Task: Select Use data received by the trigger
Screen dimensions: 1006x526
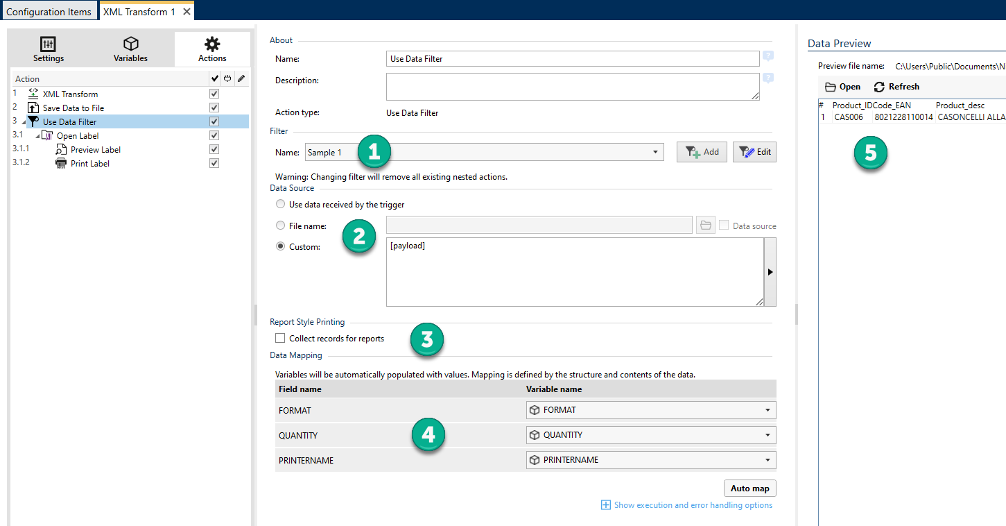Action: pyautogui.click(x=280, y=205)
